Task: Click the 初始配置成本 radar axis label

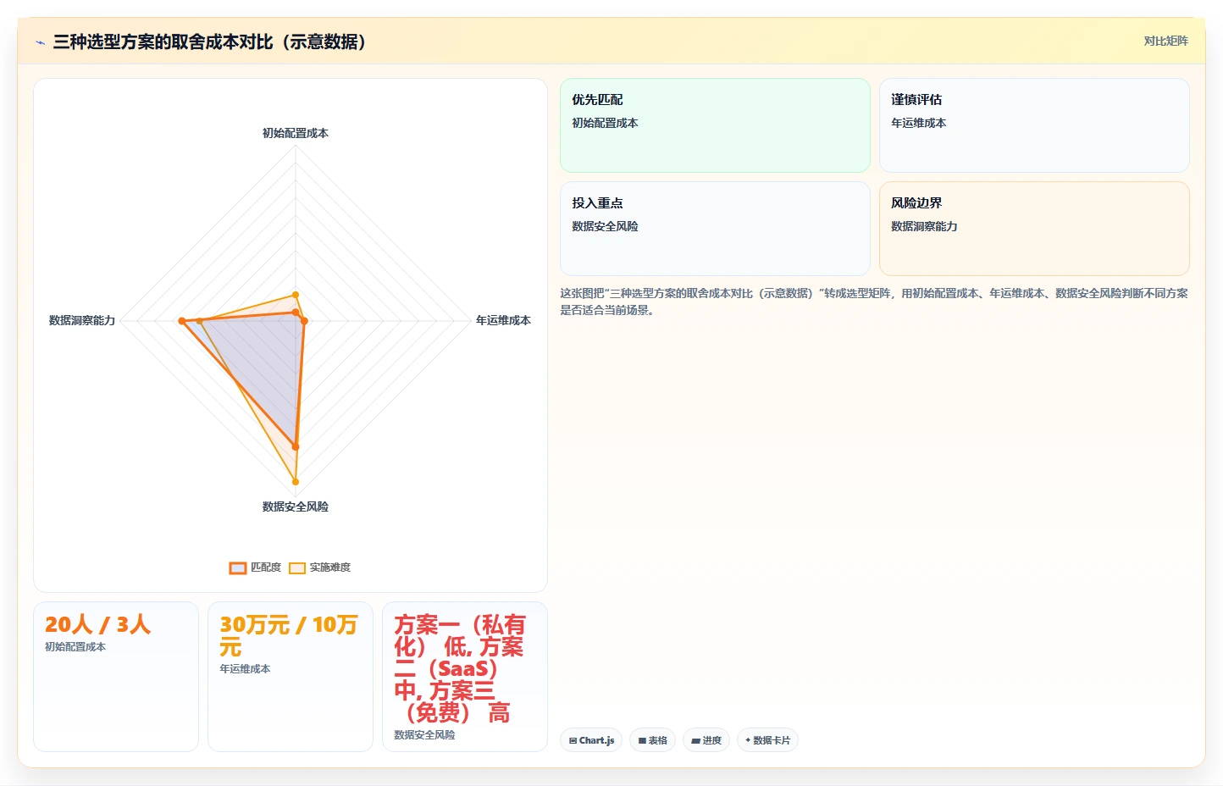Action: coord(296,133)
